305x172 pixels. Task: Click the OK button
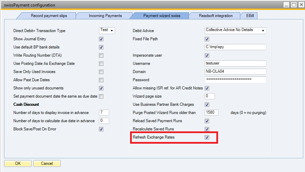pyautogui.click(x=18, y=163)
